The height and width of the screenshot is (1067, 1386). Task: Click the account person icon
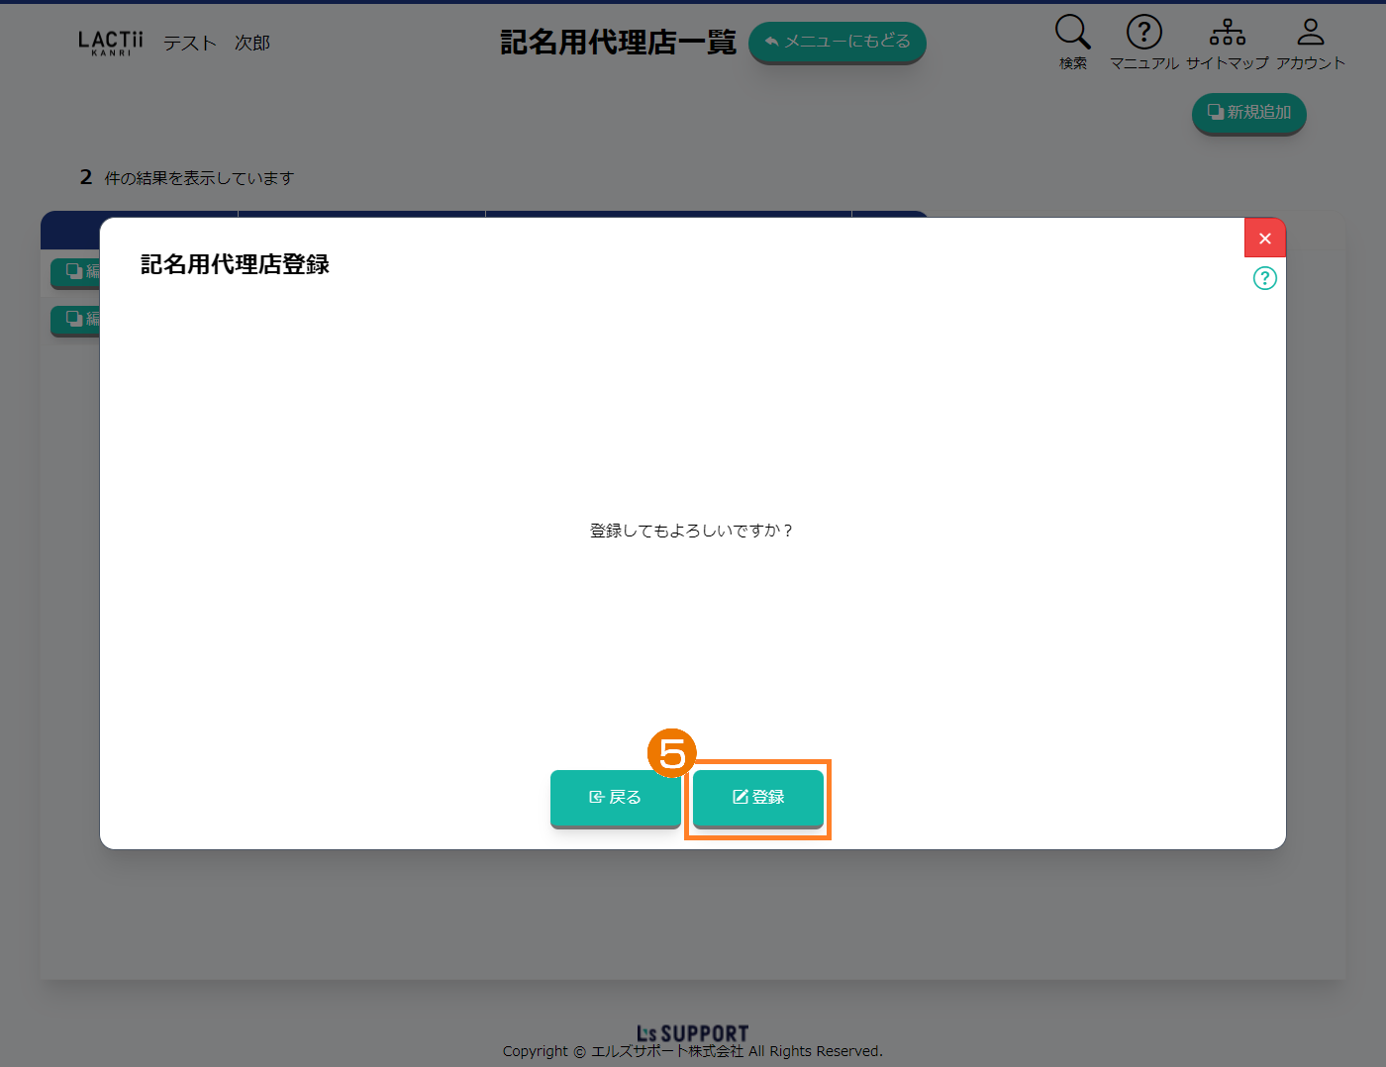1310,33
